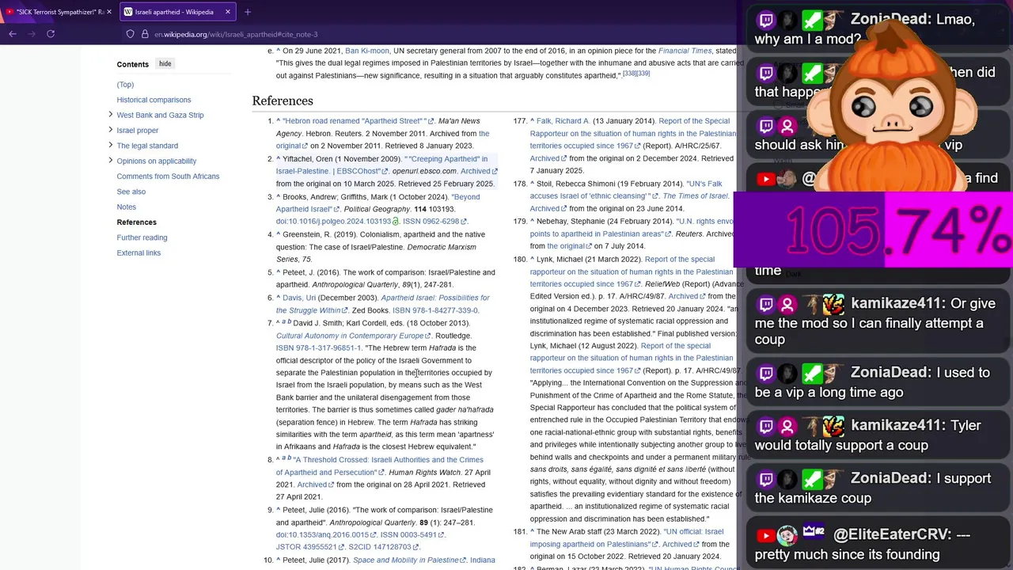Go to Israel proper section

point(138,131)
